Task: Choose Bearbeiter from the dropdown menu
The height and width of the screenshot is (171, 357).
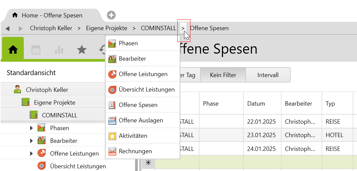Action: (x=132, y=59)
